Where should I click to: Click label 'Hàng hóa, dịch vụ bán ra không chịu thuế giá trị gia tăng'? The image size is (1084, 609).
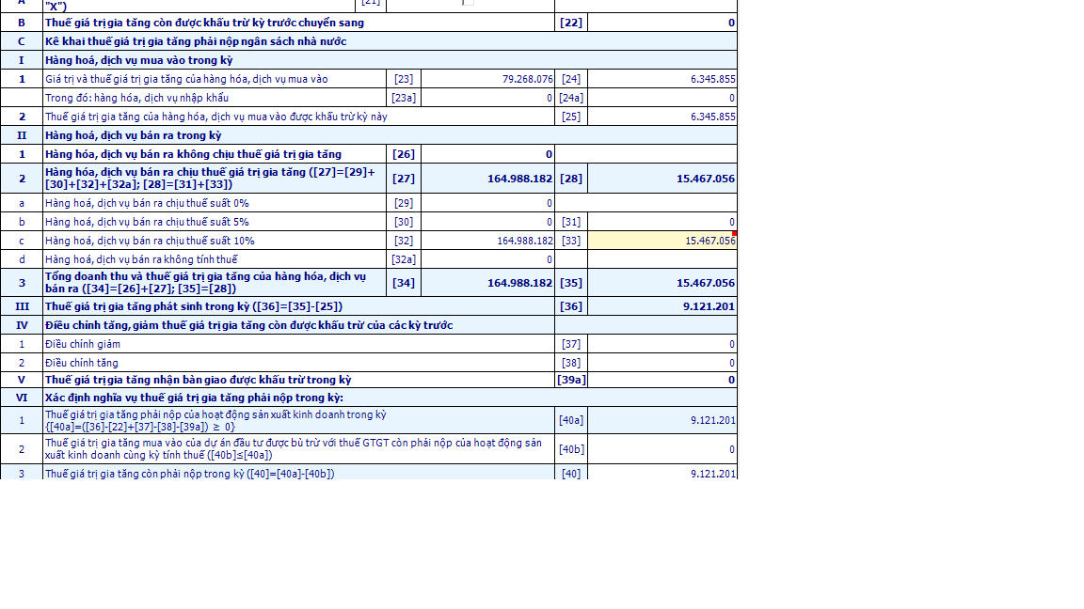tap(193, 154)
